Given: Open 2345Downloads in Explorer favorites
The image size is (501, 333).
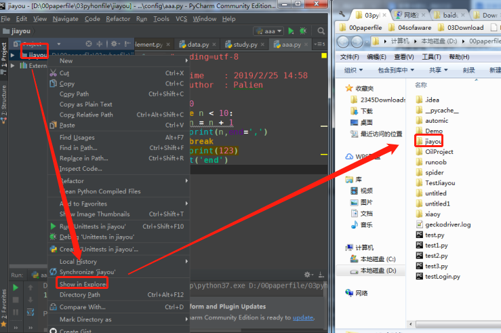Looking at the screenshot, I should pos(378,100).
